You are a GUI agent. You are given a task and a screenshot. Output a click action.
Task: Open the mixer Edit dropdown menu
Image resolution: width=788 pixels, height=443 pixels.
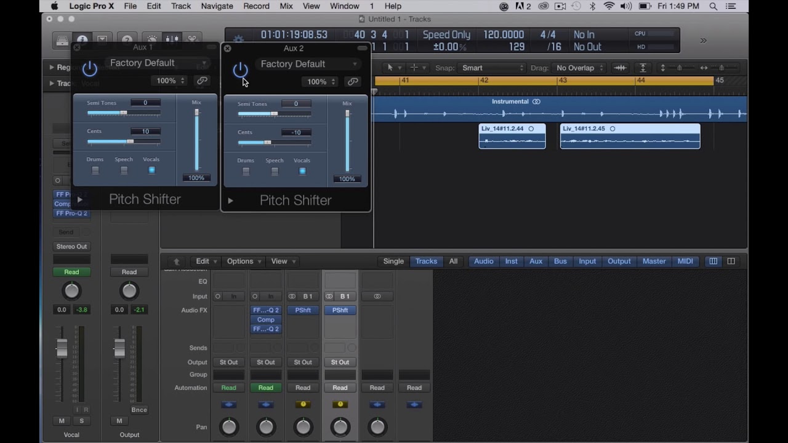tap(206, 261)
